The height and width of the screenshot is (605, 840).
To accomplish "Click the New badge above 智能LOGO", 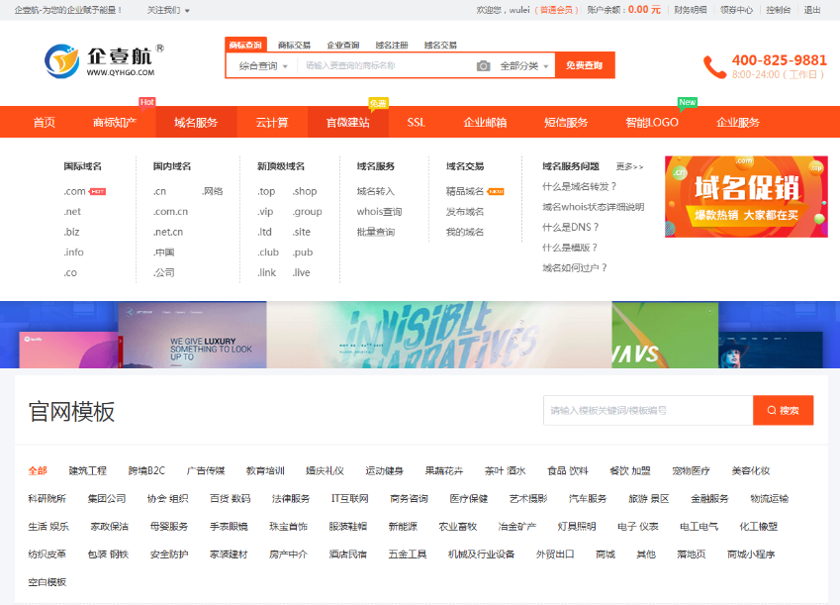I will pyautogui.click(x=687, y=101).
